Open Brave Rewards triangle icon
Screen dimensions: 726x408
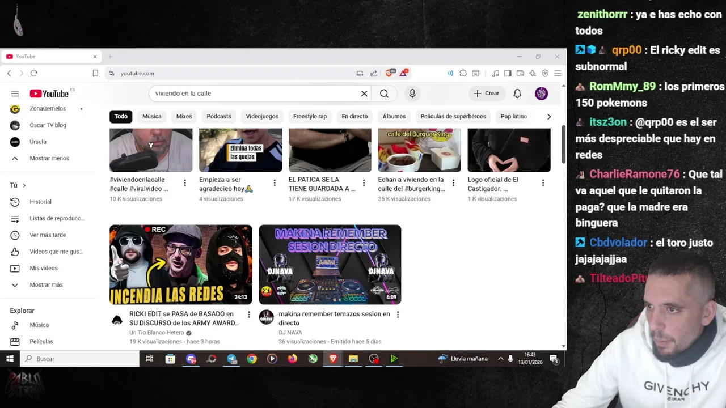[403, 73]
